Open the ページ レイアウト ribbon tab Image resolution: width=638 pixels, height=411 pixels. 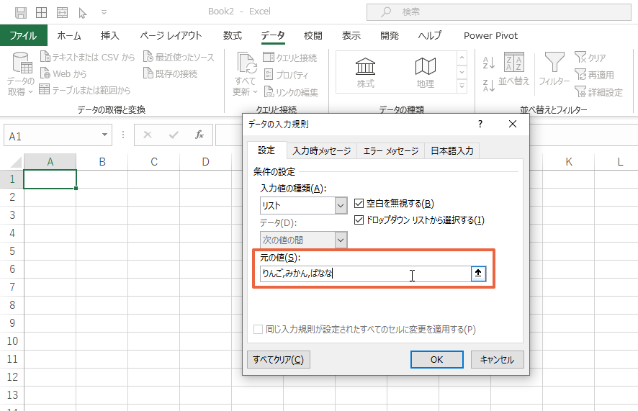171,35
